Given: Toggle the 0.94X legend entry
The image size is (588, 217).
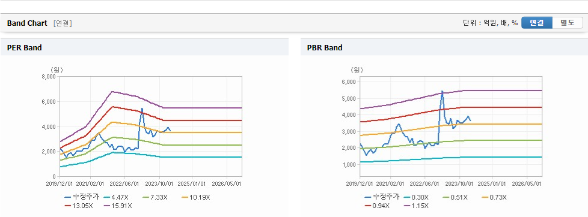Looking at the screenshot, I should (378, 206).
